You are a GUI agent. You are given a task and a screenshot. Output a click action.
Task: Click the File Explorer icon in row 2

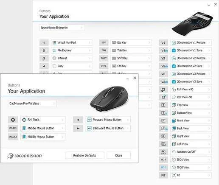(x=54, y=50)
